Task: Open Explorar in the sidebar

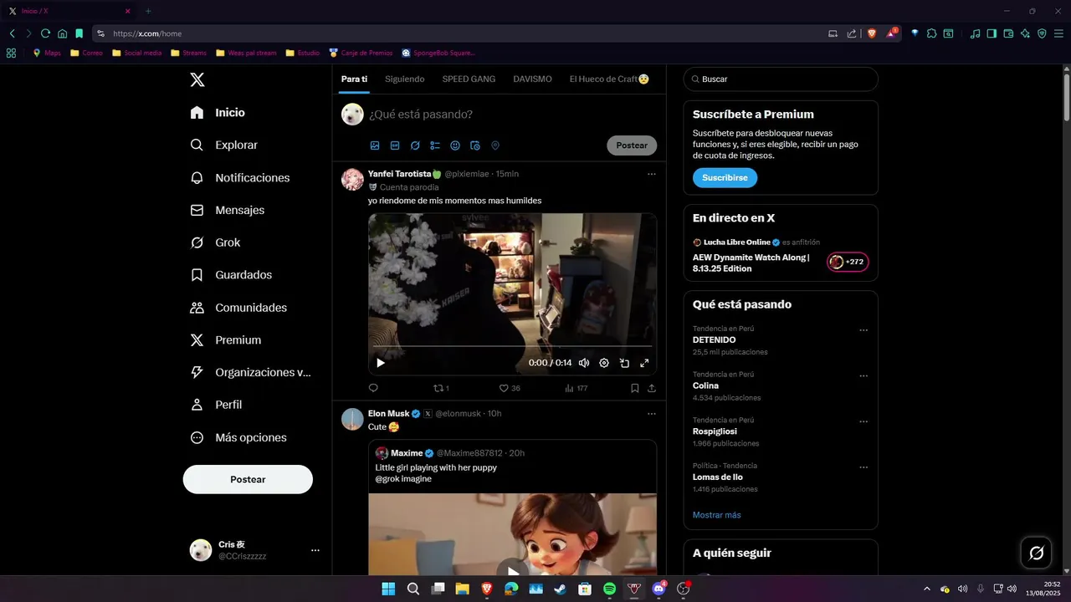Action: click(x=223, y=145)
